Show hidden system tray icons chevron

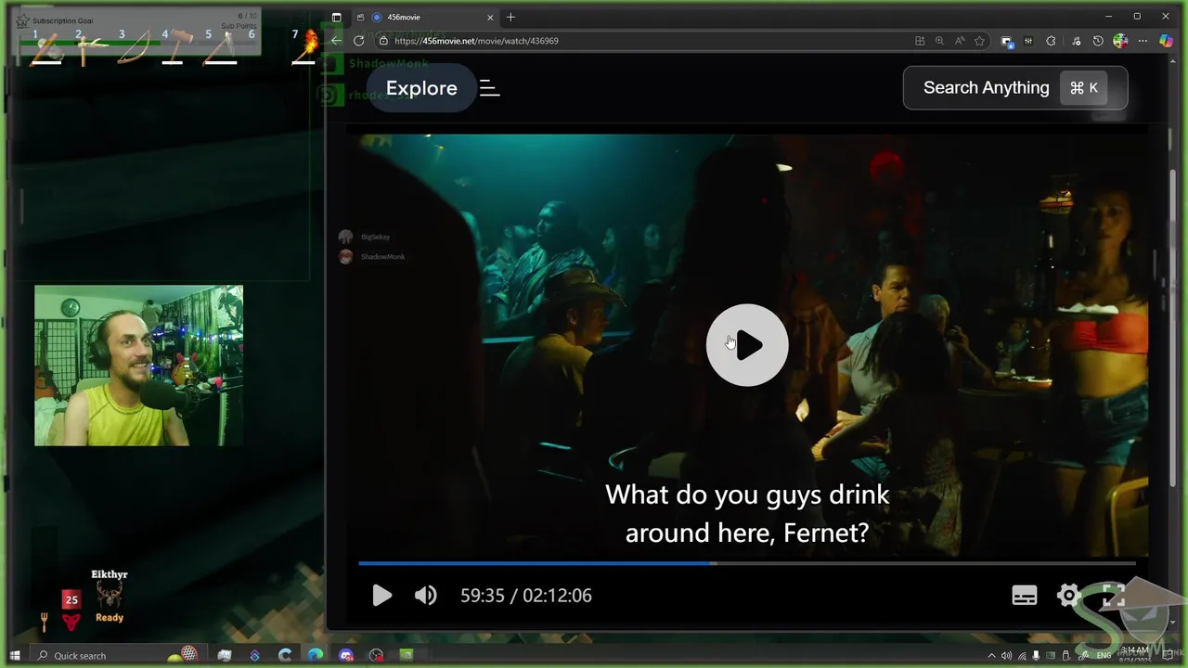pos(991,656)
